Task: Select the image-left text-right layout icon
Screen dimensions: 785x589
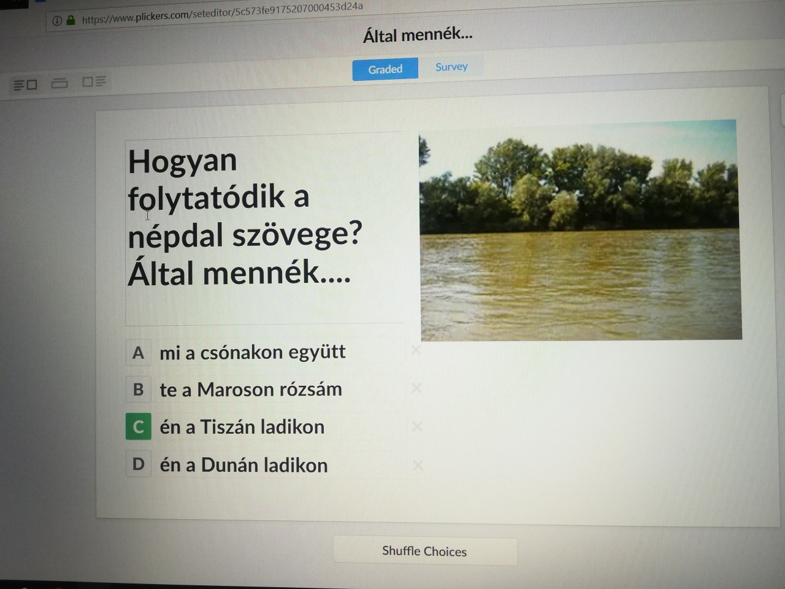Action: (x=94, y=81)
